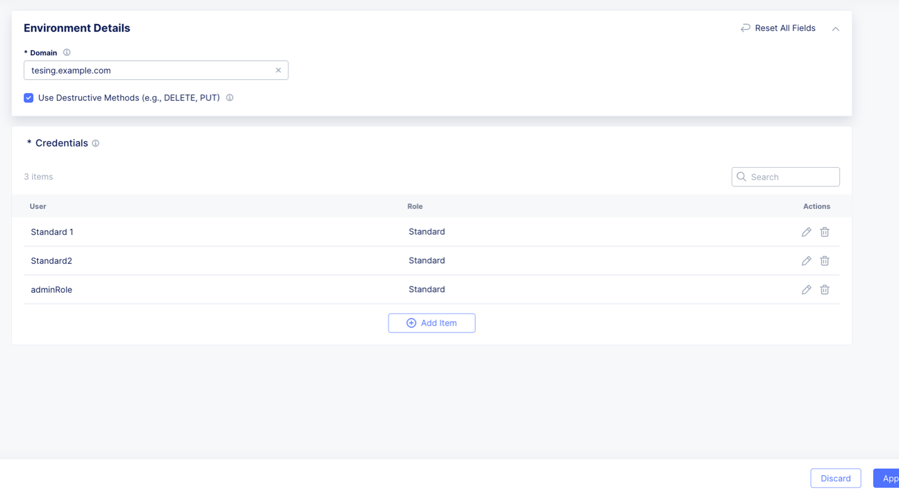Delete the Standard 1 credential
Image resolution: width=899 pixels, height=499 pixels.
tap(824, 232)
